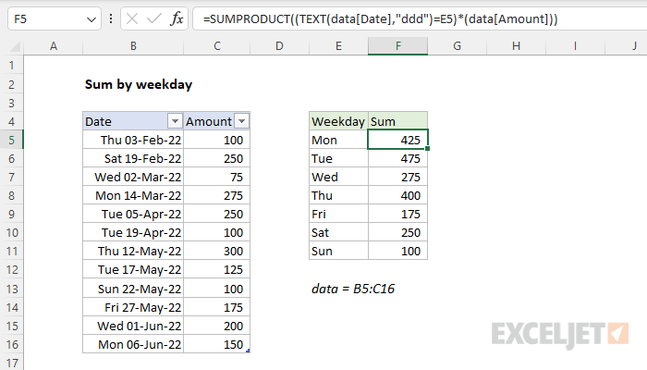647x370 pixels.
Task: Select row 16 header
Action: pos(11,344)
